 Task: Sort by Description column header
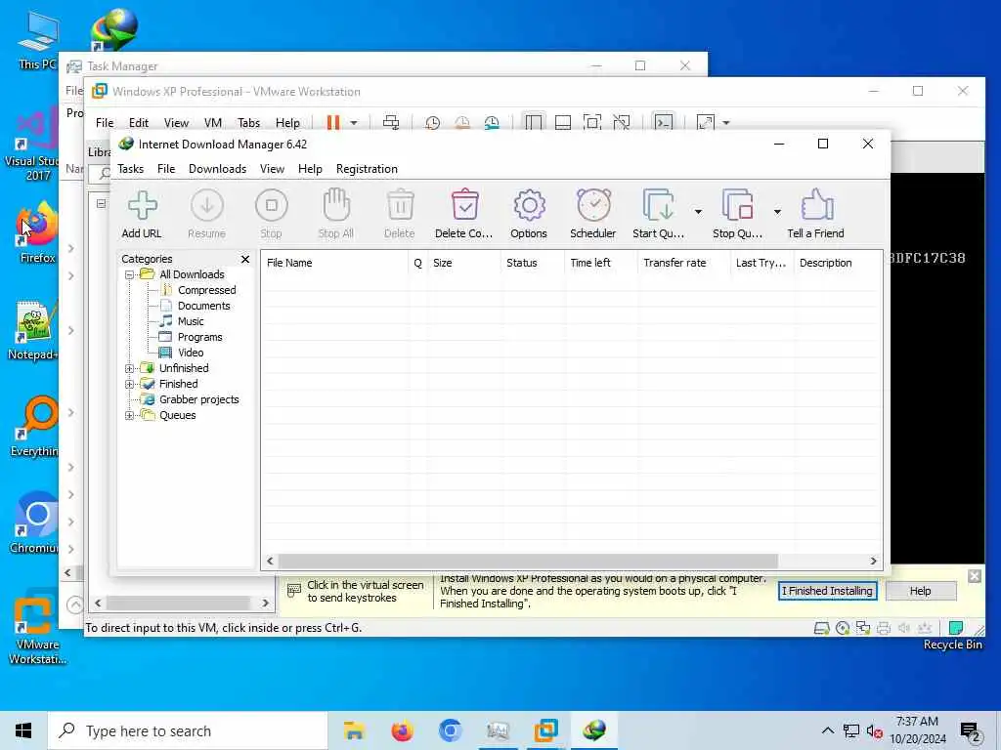pos(838,263)
